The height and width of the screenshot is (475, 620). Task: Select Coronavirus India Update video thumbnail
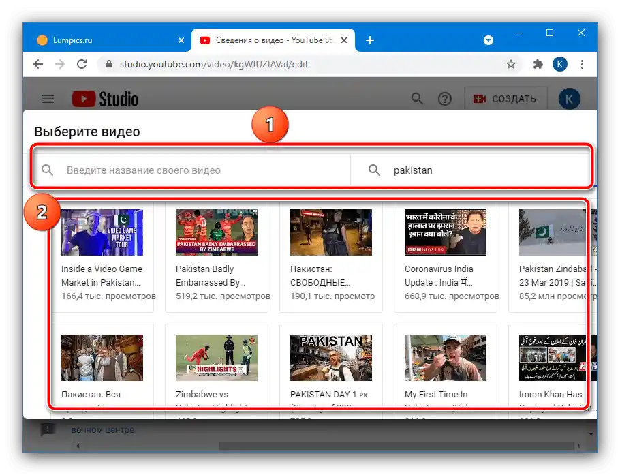(445, 232)
